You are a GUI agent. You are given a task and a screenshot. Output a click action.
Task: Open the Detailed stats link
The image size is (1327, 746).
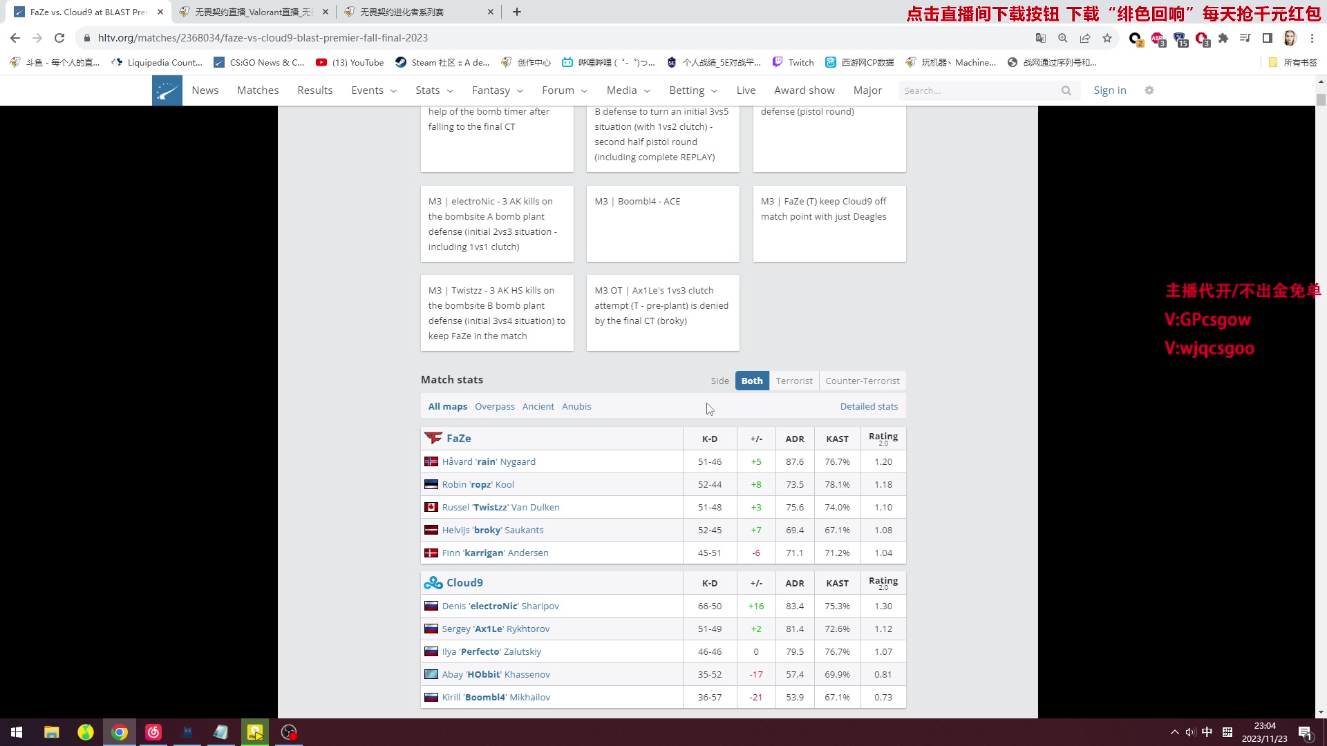(869, 407)
